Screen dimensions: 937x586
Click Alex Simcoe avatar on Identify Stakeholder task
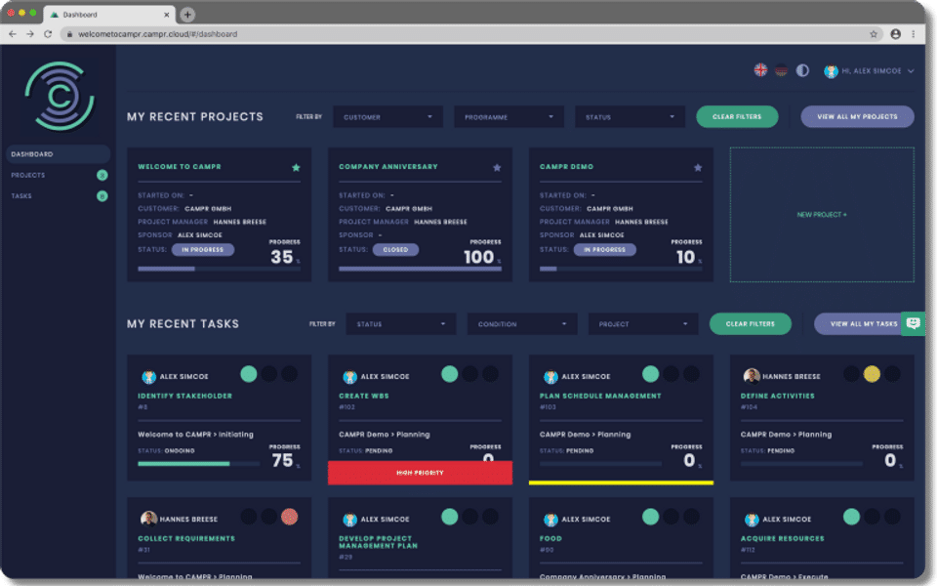point(148,377)
